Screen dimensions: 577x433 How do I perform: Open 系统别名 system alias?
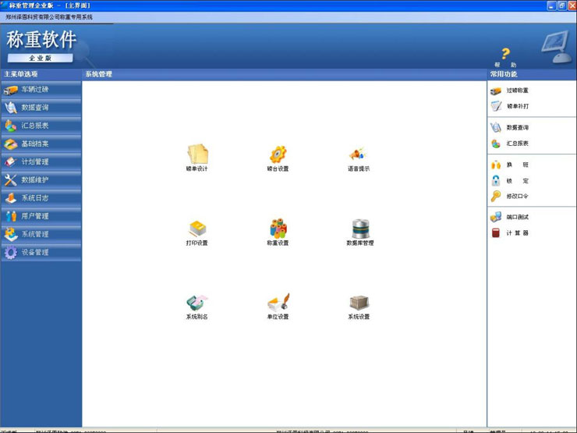tap(197, 307)
